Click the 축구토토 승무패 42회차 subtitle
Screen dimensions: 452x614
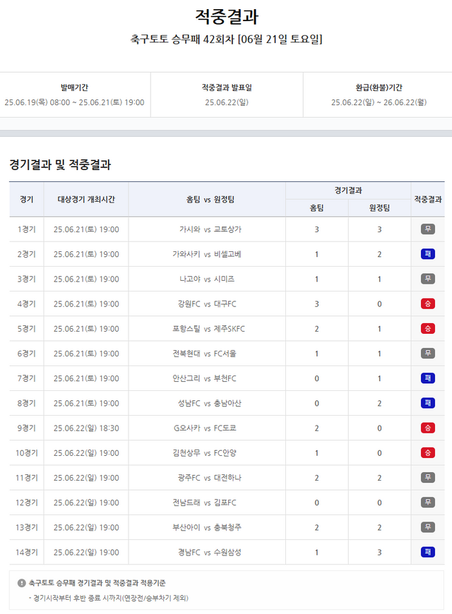tap(226, 40)
